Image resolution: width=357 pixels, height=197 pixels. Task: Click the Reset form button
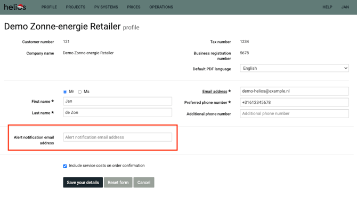118,183
